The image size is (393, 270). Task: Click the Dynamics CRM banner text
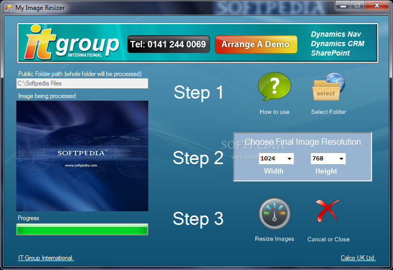pos(337,44)
